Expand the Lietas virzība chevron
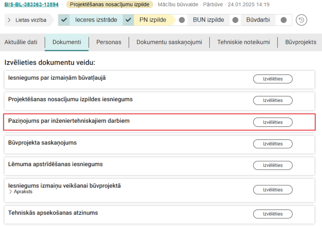The height and width of the screenshot is (226, 322). click(8, 19)
